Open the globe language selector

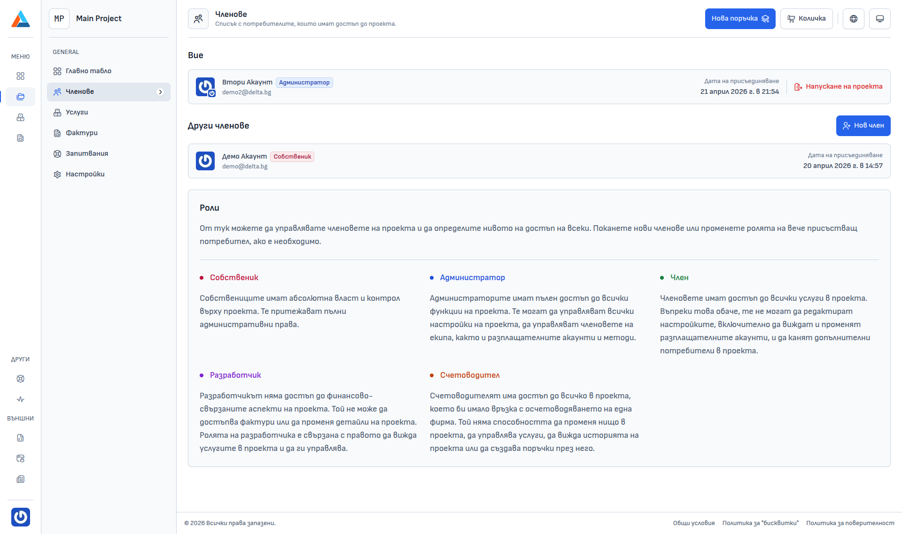click(854, 19)
